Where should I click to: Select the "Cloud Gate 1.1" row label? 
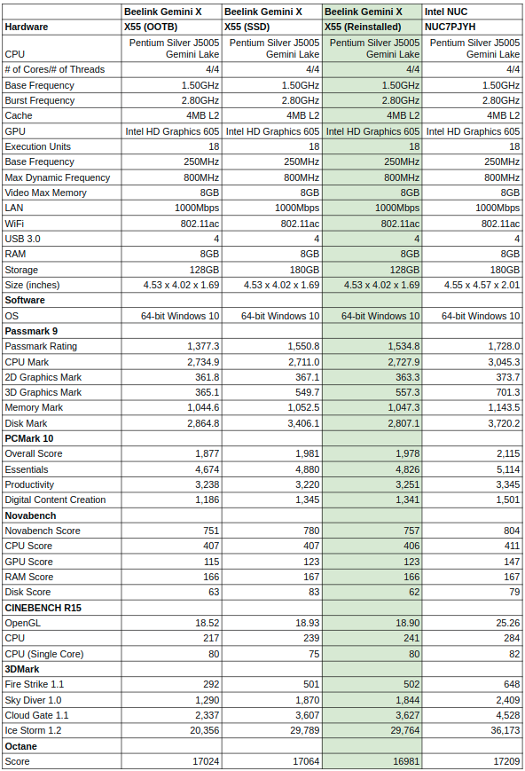[x=37, y=715]
